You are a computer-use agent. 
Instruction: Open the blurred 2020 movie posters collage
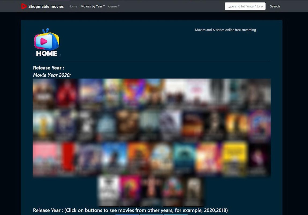tap(152, 142)
